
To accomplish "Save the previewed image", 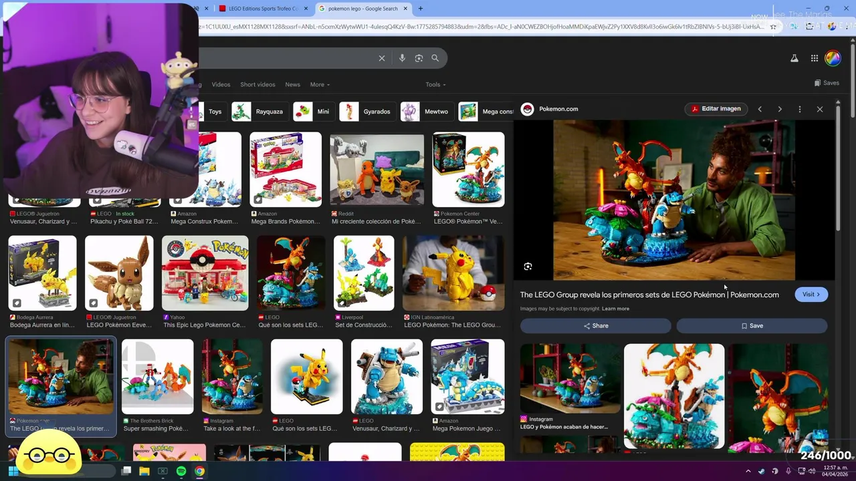I will (x=752, y=326).
